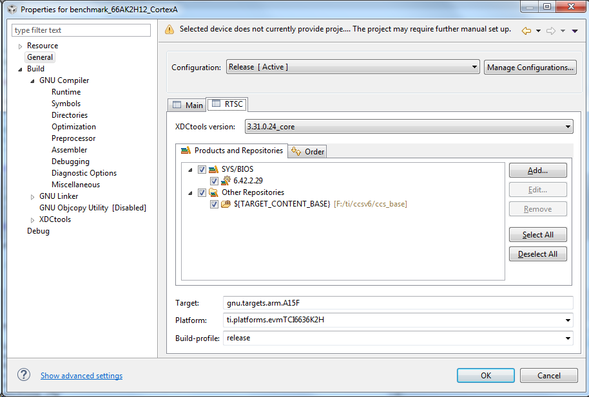Open back history dropdown arrow

point(538,31)
